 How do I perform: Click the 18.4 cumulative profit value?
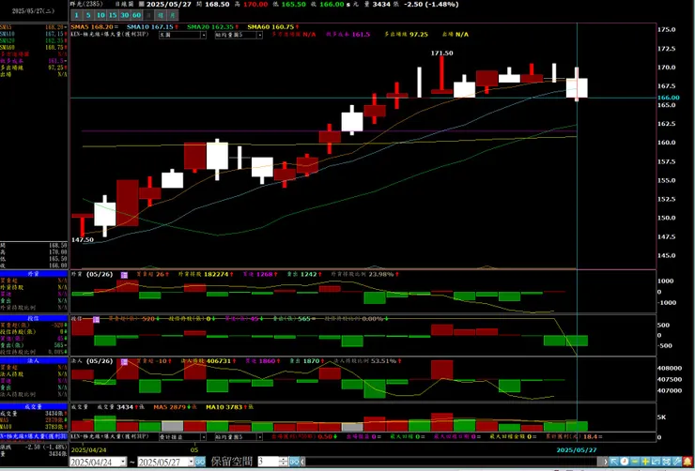(x=591, y=437)
